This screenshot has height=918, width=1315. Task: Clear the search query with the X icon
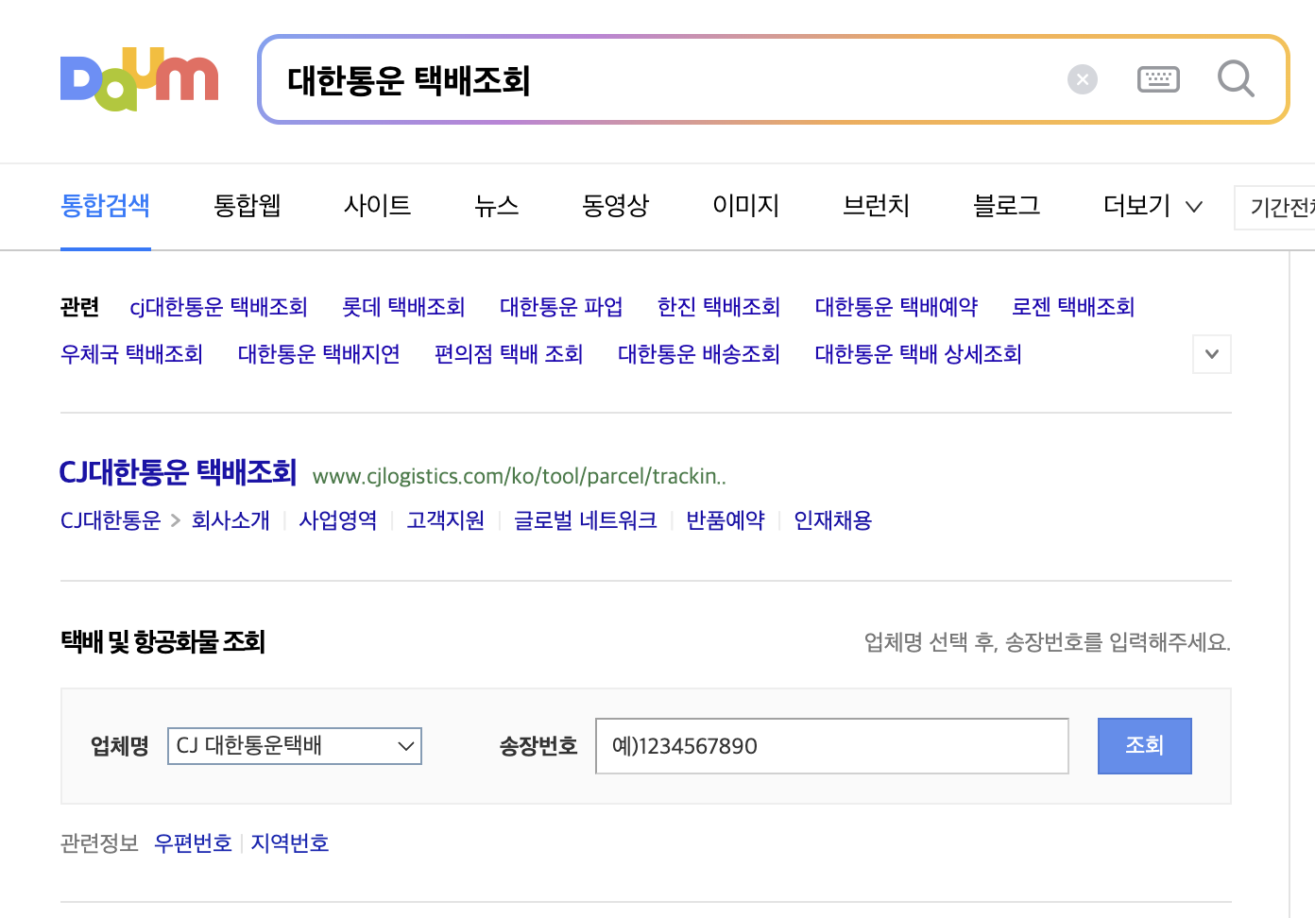[1083, 79]
